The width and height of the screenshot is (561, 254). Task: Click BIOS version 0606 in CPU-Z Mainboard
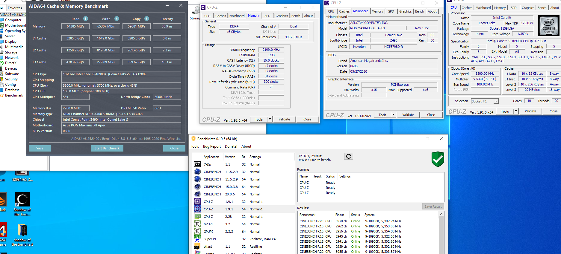[393, 66]
